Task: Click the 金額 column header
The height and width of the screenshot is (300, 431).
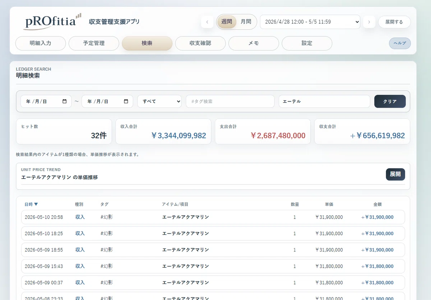Action: [x=377, y=205]
